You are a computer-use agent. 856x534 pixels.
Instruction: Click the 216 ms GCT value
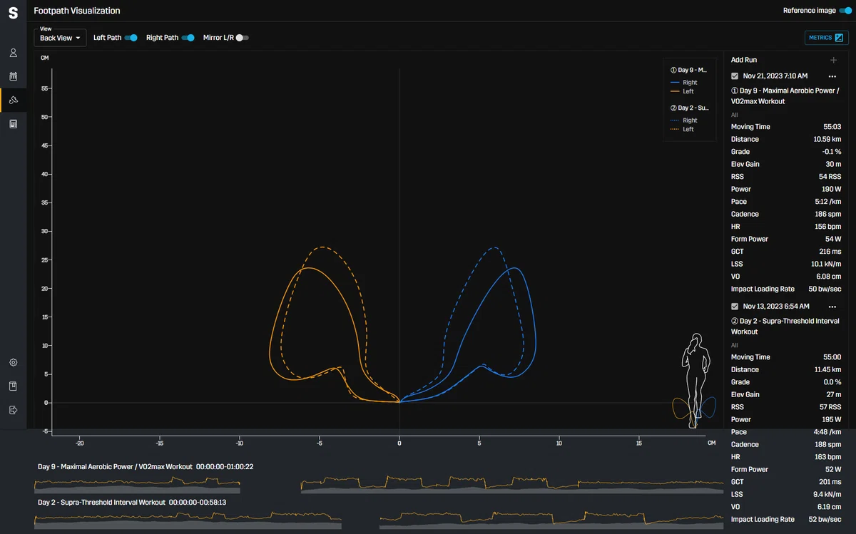[830, 252]
